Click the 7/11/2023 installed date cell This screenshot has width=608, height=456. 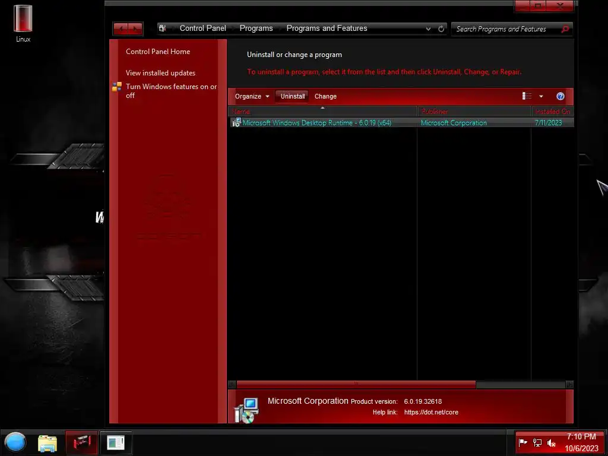(548, 123)
